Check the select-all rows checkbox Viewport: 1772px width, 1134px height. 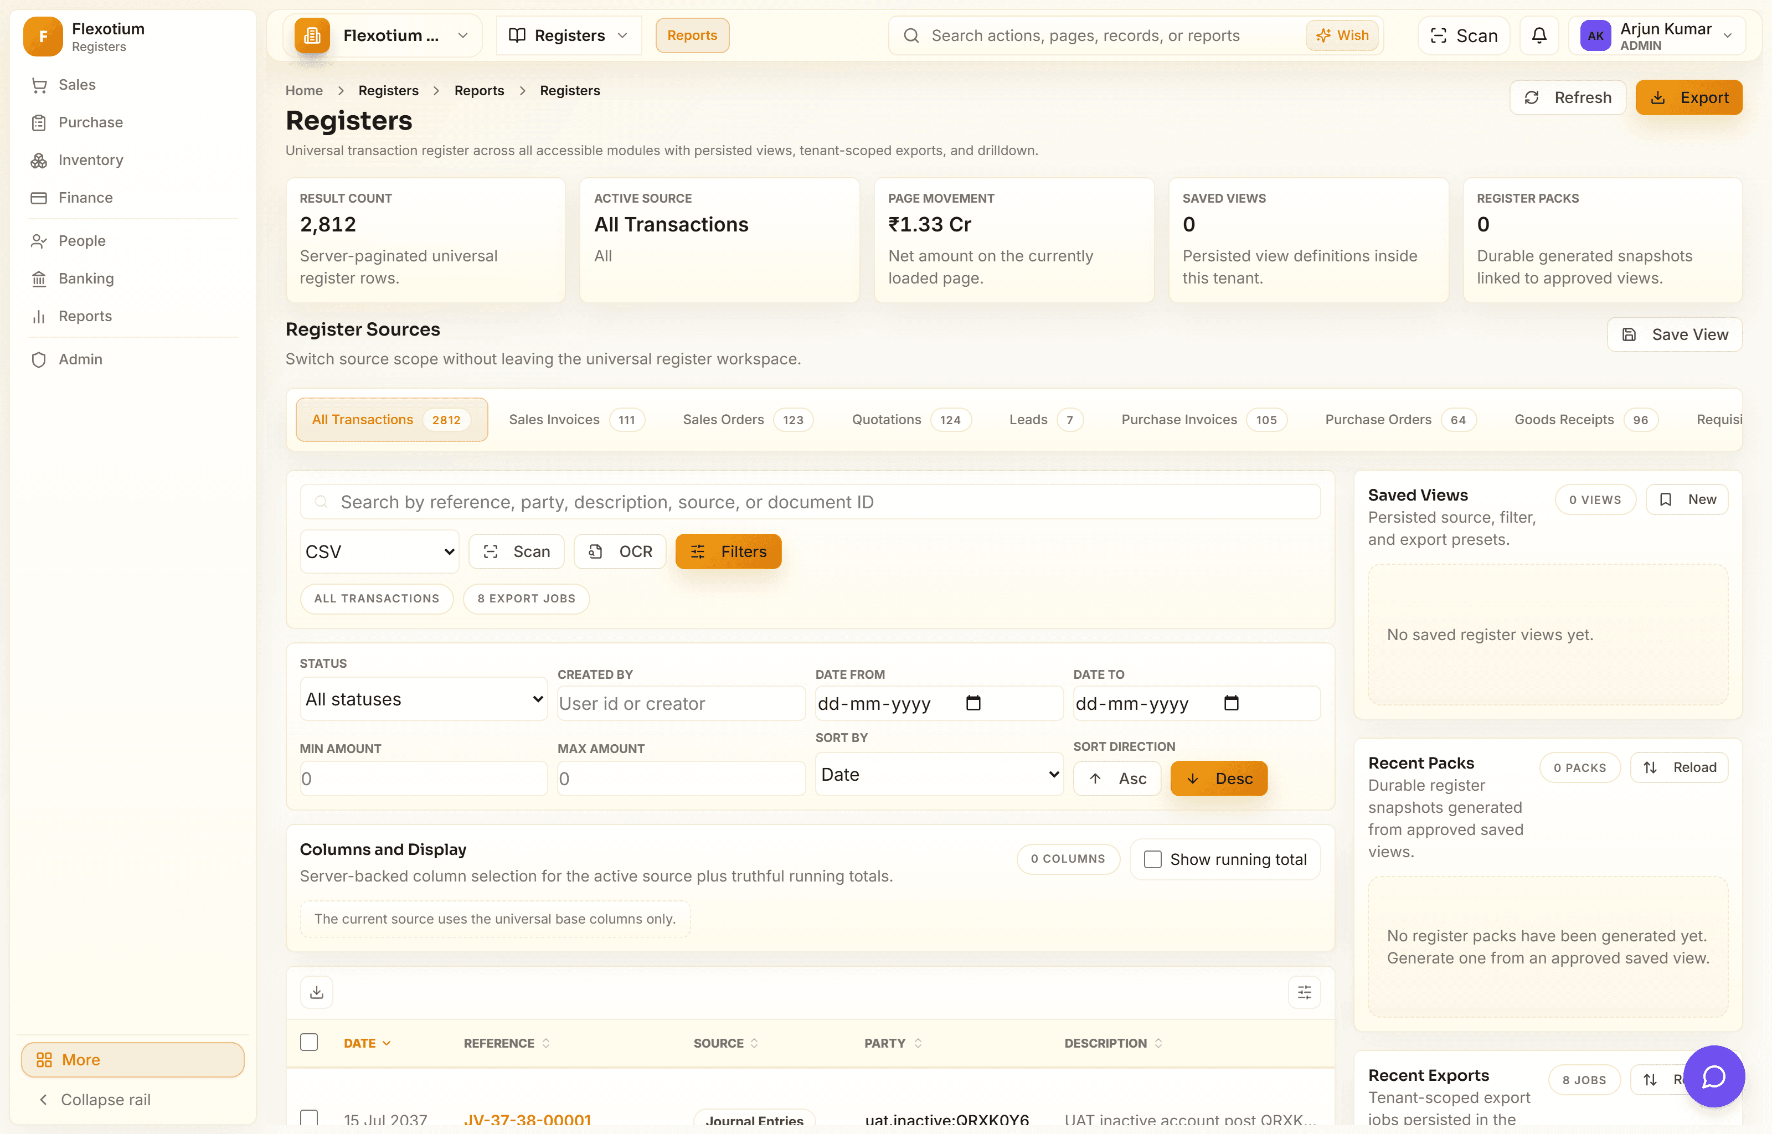(x=309, y=1043)
